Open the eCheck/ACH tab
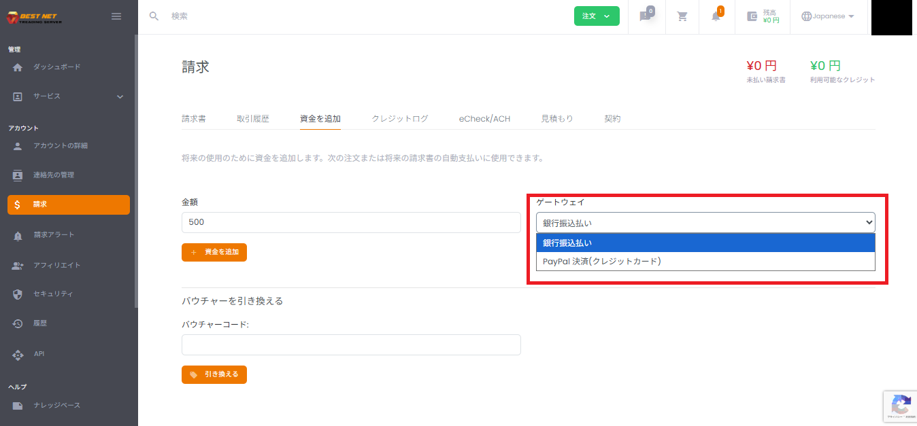Image resolution: width=917 pixels, height=426 pixels. [484, 118]
